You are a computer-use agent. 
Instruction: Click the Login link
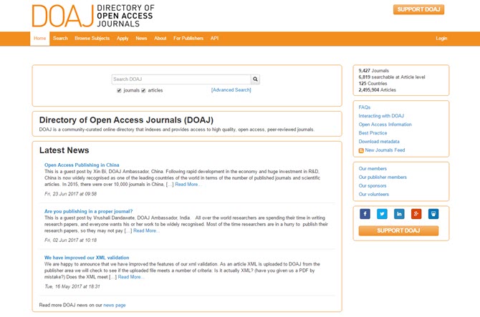coord(441,39)
